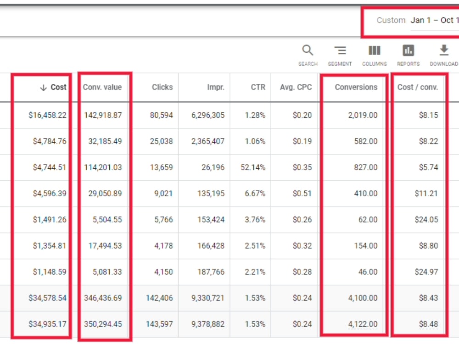Click cost per conv. $5.74
The height and width of the screenshot is (344, 459).
[429, 167]
